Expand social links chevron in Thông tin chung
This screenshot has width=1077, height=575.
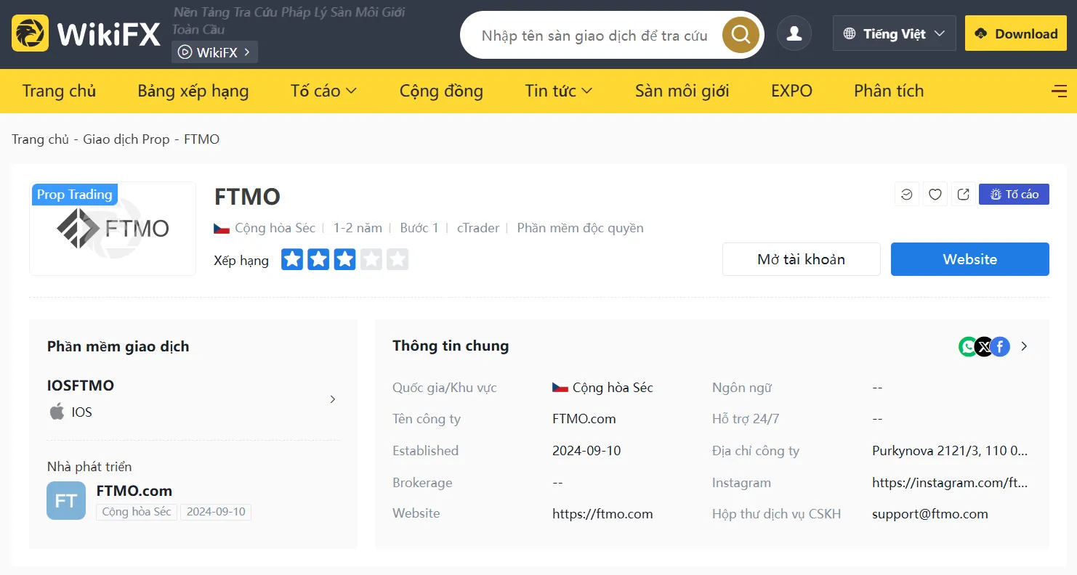point(1024,346)
